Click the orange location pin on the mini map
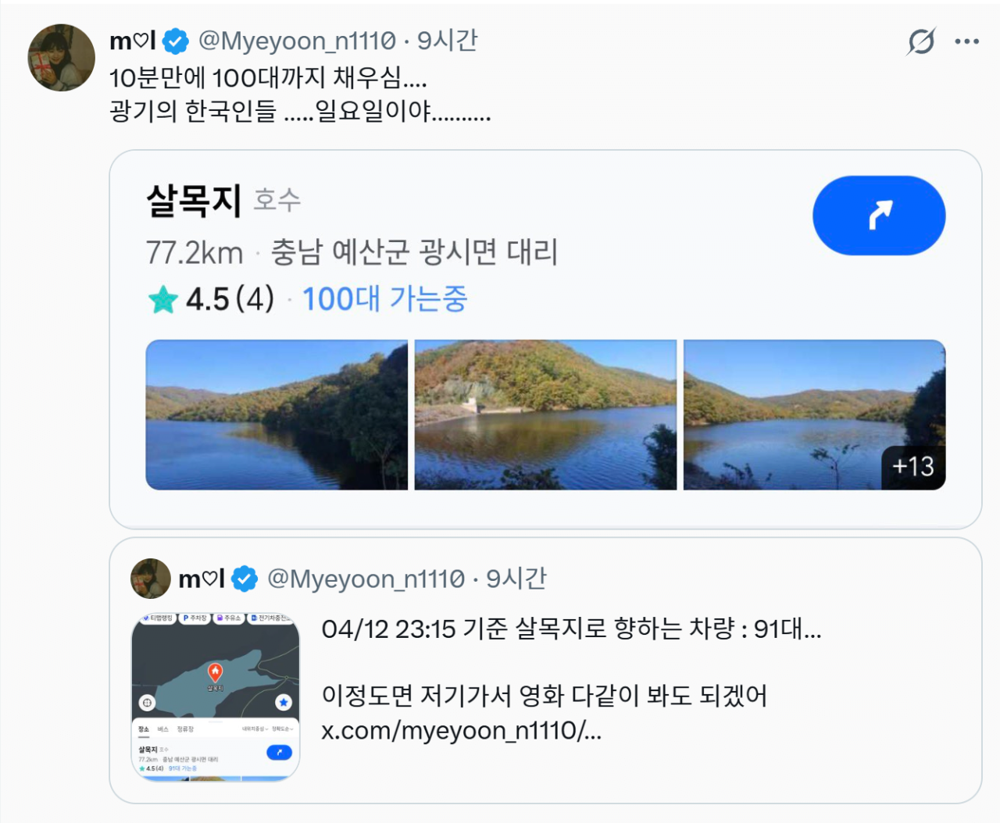 click(x=215, y=672)
